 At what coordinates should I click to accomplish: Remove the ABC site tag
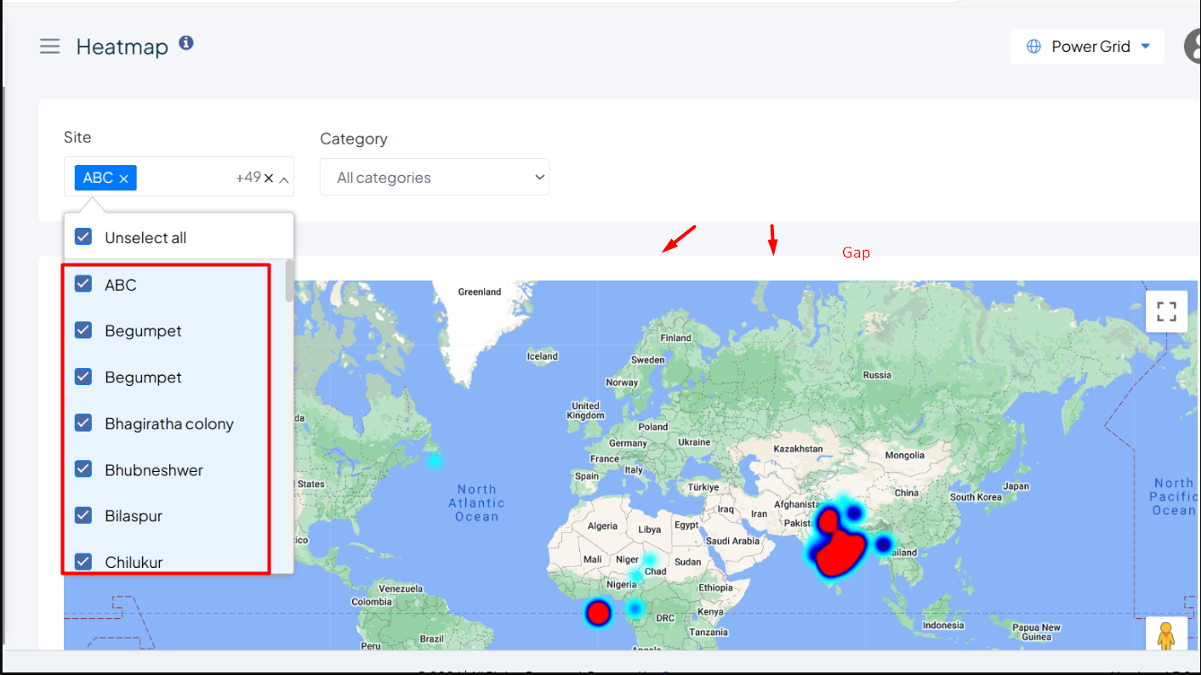click(123, 179)
